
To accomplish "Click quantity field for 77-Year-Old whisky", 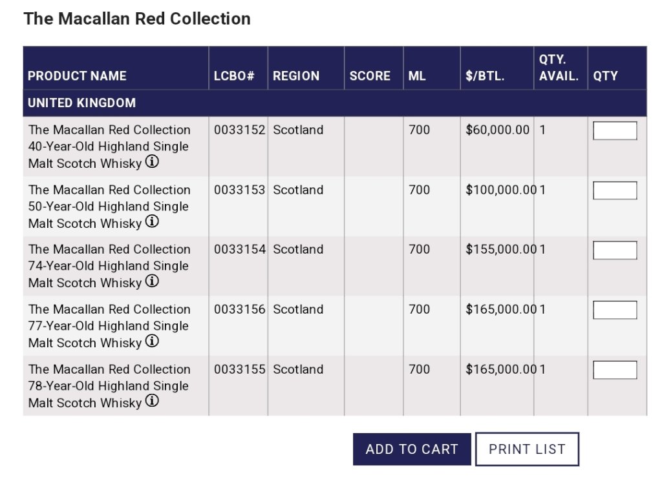I will (x=615, y=311).
